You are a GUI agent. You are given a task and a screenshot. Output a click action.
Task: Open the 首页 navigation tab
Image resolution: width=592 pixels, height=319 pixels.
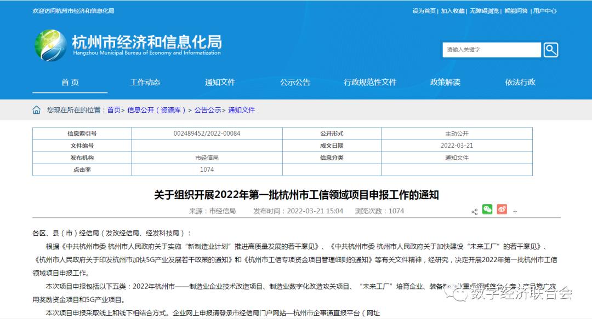point(70,82)
